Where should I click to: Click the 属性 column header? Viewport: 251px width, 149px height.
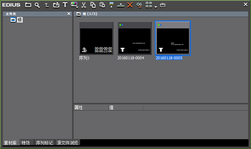[x=91, y=107]
